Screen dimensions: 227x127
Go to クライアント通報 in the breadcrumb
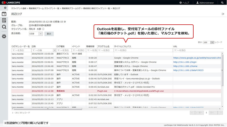pyautogui.click(x=19, y=8)
